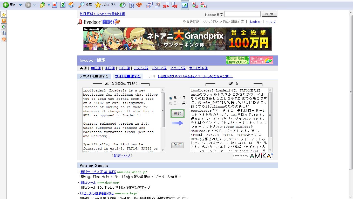Screen dimensions: 353x199
Task: Open the 翻訳ヘルプ link below source box
Action: [x=122, y=156]
